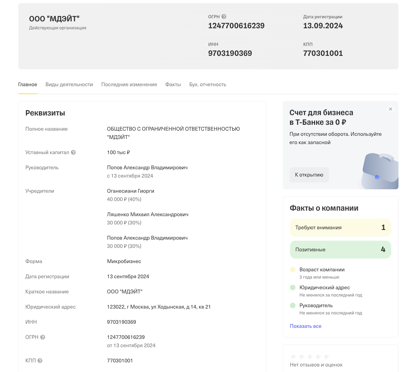Viewport: 415px width, 372px height.
Task: Switch to the Виды деятельности tab
Action: 69,84
